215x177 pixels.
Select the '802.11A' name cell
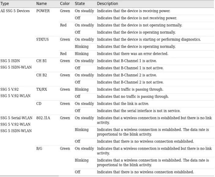pyautogui.click(x=43, y=118)
